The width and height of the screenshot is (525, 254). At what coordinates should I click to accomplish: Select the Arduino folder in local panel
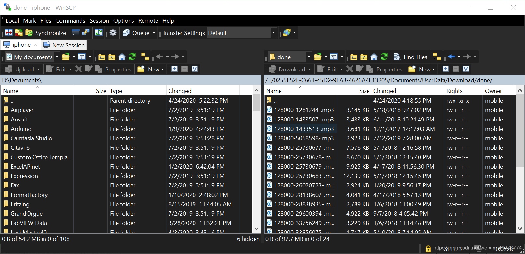pos(21,129)
